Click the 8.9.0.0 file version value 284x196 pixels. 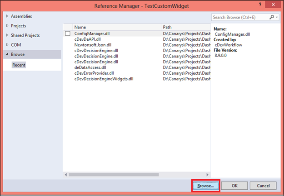coord(220,55)
